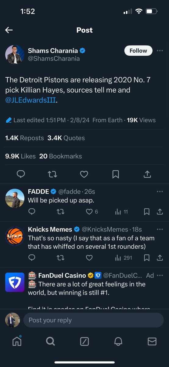Bookmark the Knicks Memes reply
This screenshot has width=169, height=367.
click(x=147, y=258)
